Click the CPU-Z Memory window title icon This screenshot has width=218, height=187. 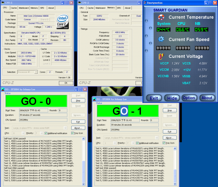79,3
